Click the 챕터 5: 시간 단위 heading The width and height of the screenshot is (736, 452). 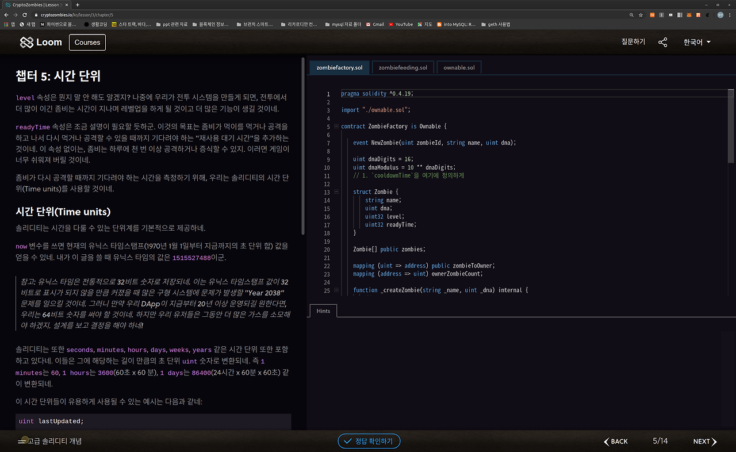click(59, 76)
